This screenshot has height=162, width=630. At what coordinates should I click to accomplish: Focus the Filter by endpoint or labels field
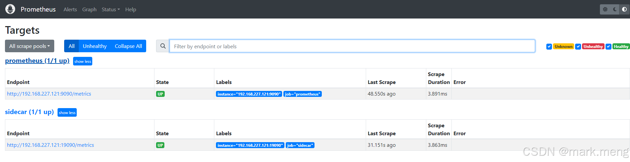pyautogui.click(x=352, y=46)
